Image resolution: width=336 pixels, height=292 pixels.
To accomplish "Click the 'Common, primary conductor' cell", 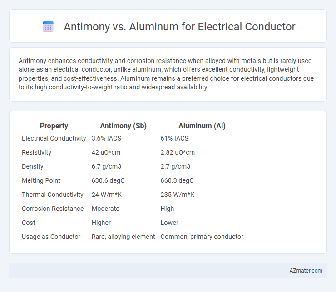I will 202,237.
